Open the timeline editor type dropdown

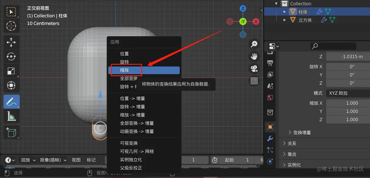(10, 160)
